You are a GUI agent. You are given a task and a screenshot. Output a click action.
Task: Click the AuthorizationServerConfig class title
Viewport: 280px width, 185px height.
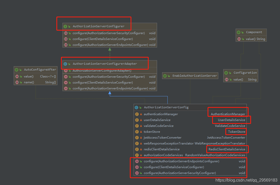coord(165,107)
